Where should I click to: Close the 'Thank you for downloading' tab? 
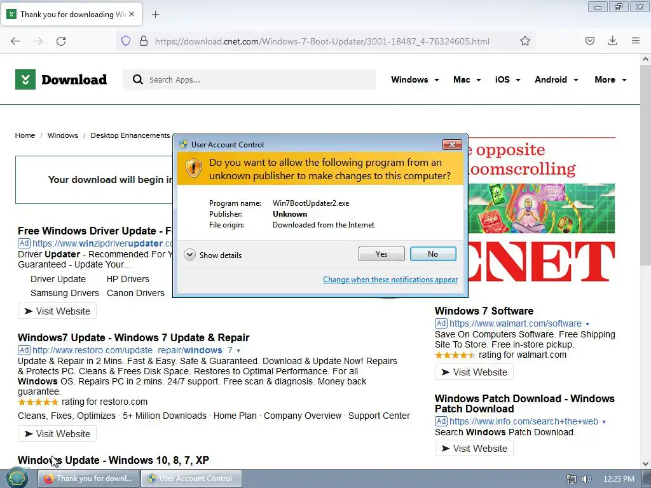pos(132,14)
